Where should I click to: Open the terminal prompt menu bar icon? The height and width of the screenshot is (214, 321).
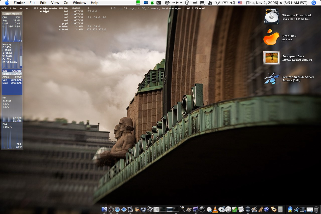(x=158, y=3)
